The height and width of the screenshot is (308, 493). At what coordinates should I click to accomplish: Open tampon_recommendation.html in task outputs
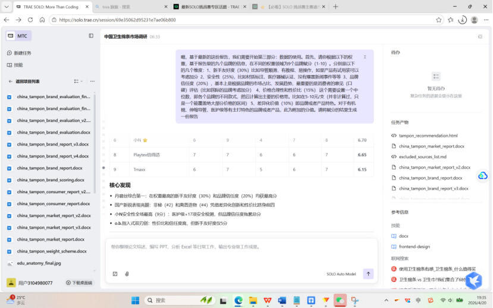click(x=428, y=136)
